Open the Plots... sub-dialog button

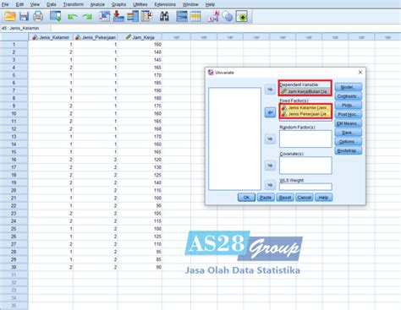pyautogui.click(x=349, y=105)
